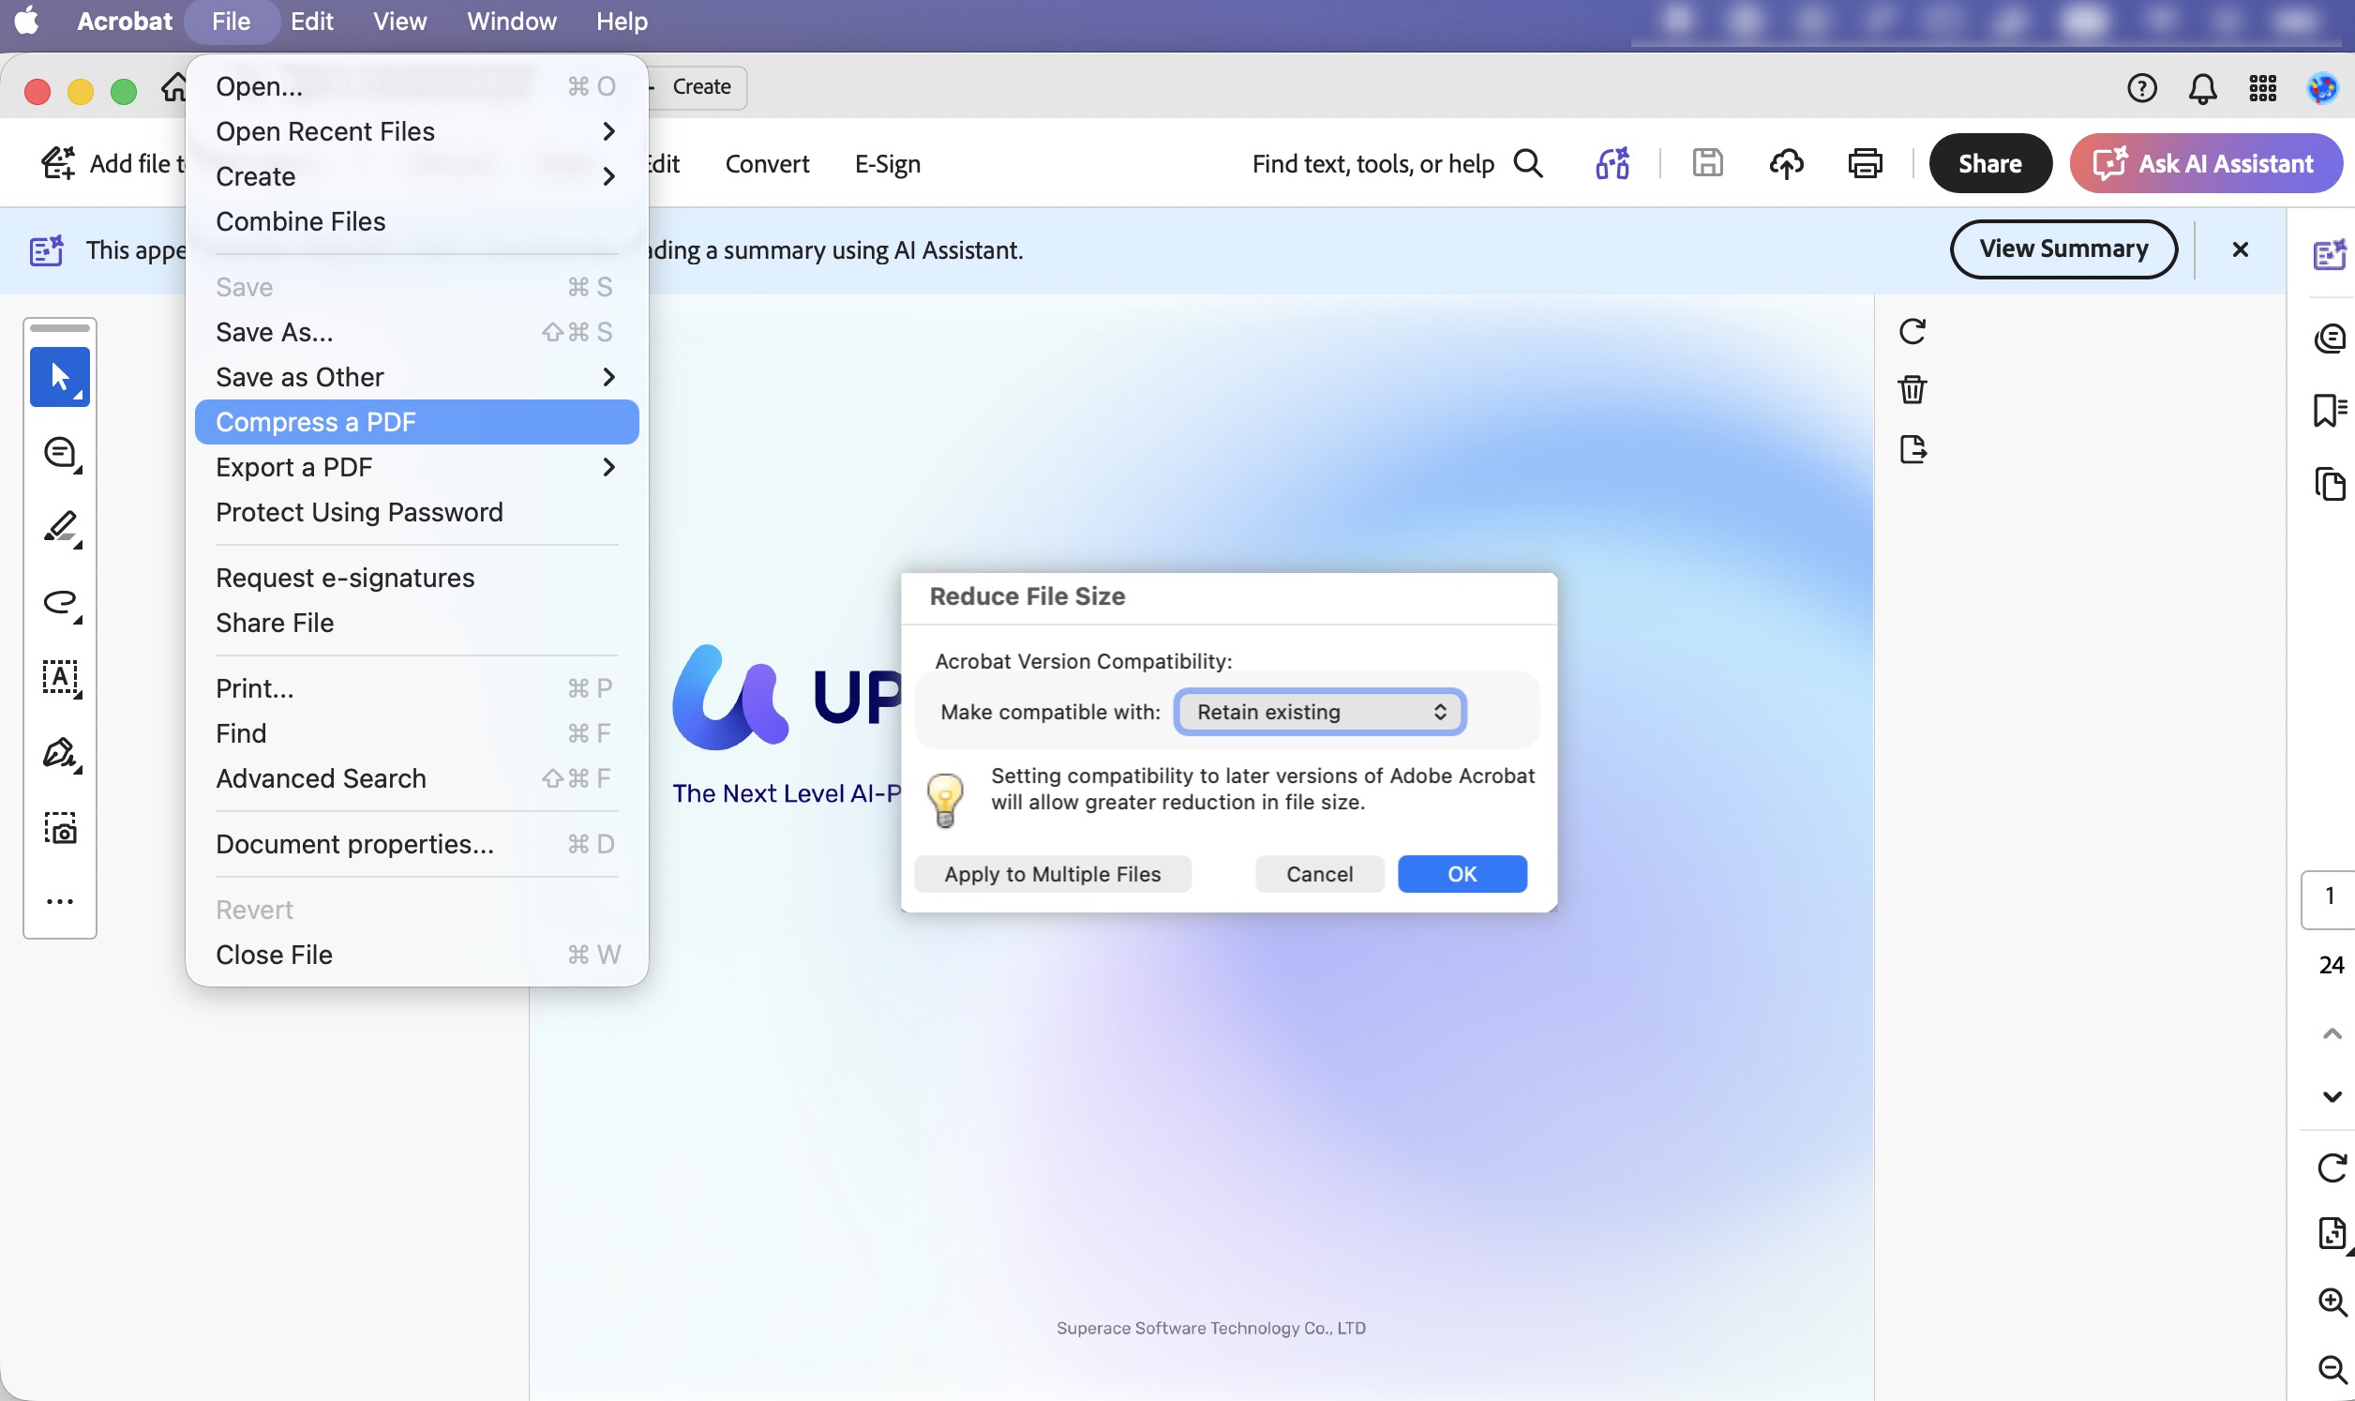The width and height of the screenshot is (2355, 1401).
Task: Zoom in using the magnifier plus icon
Action: (x=2332, y=1302)
